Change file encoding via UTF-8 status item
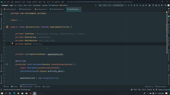The width and height of the screenshot is (170, 95). pyautogui.click(x=144, y=90)
